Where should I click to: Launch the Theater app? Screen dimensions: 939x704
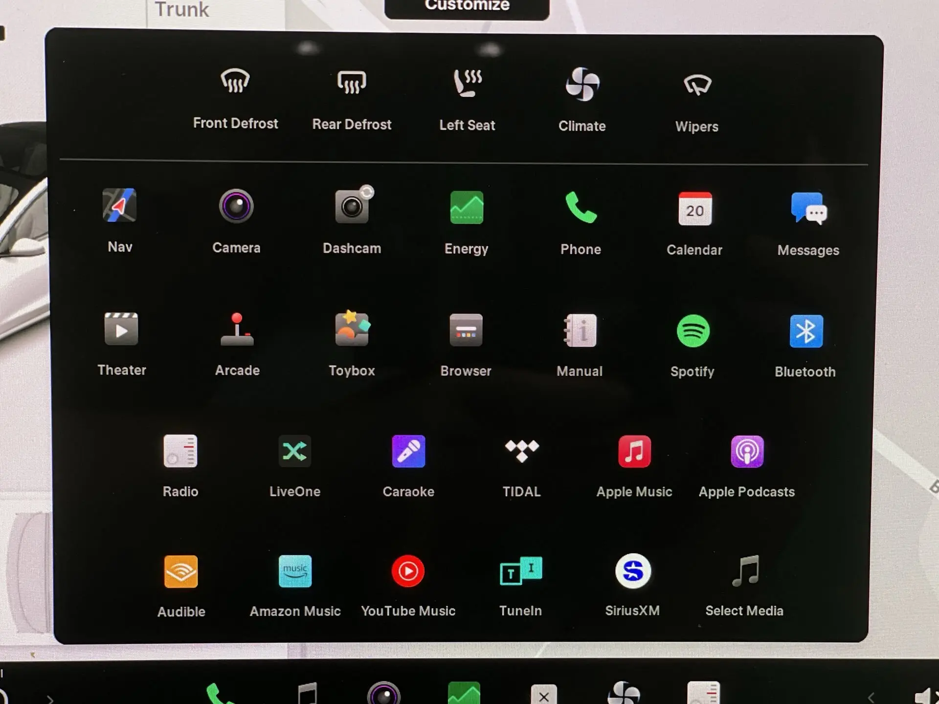(x=121, y=344)
